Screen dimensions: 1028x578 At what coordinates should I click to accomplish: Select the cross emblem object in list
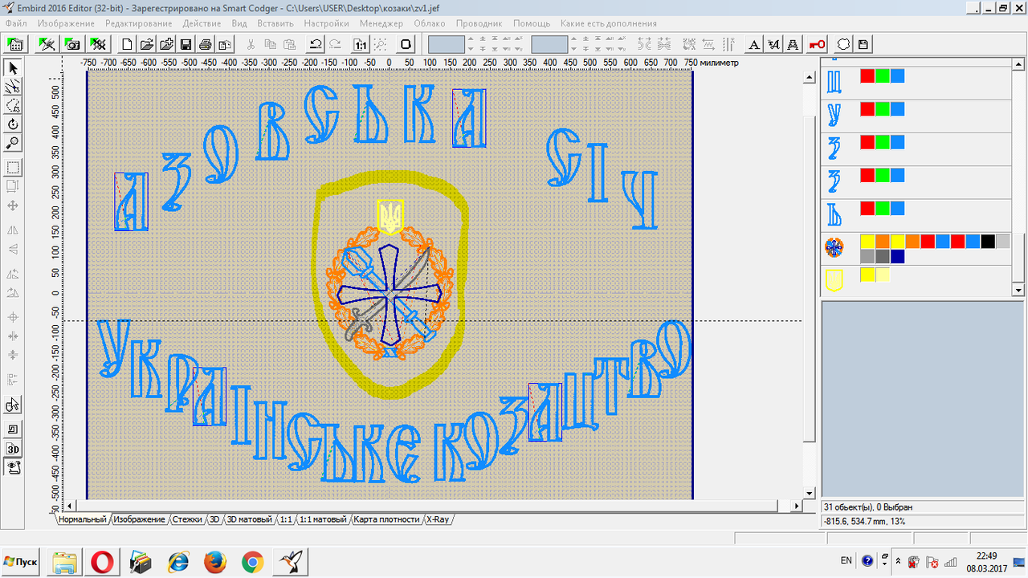tap(834, 247)
